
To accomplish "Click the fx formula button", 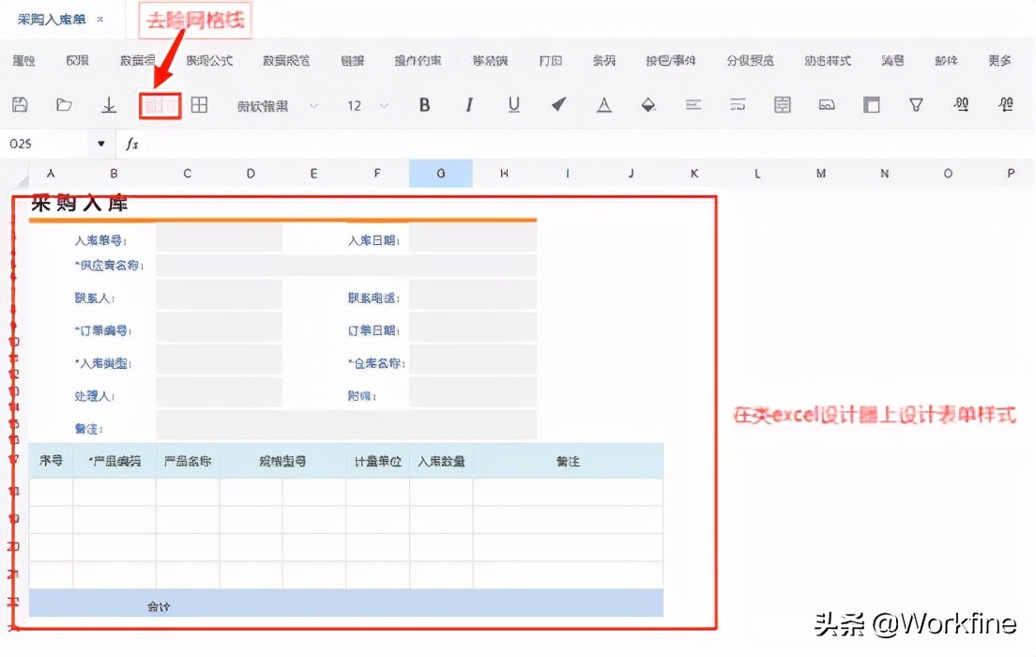I will click(x=130, y=144).
